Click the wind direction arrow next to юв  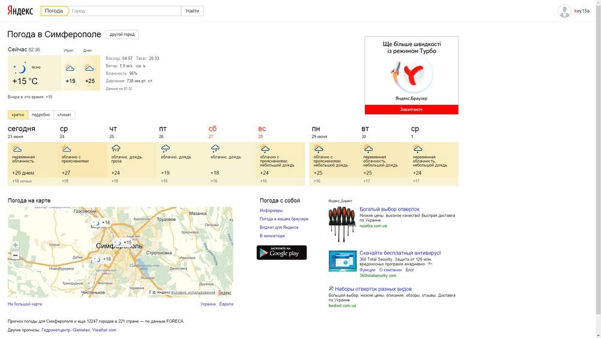pyautogui.click(x=144, y=66)
